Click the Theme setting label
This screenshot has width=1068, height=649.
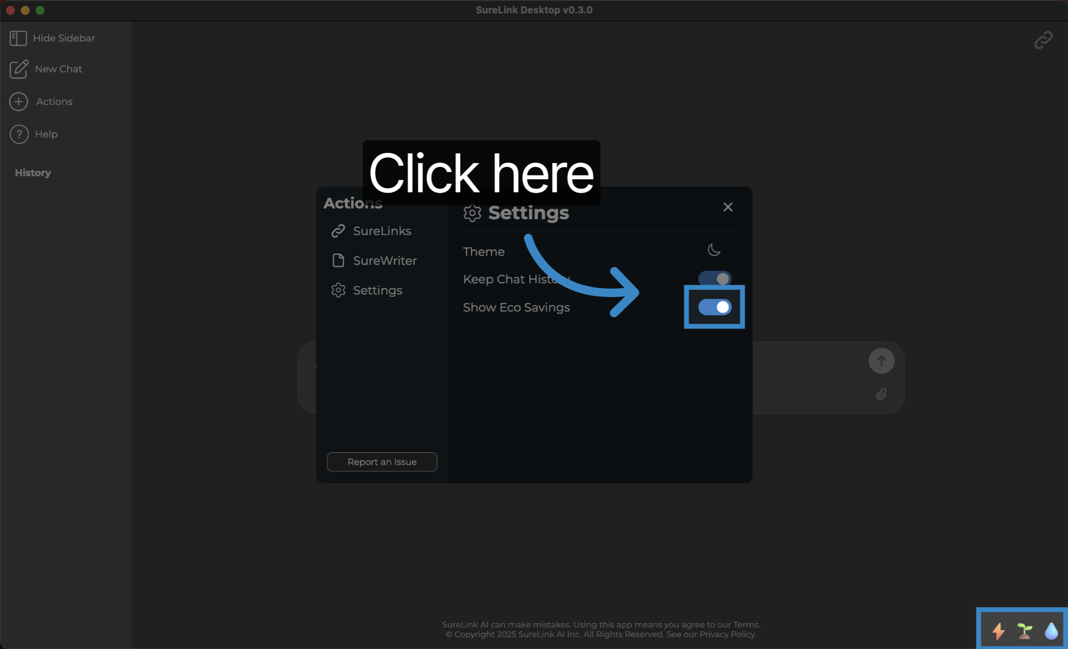(x=484, y=251)
